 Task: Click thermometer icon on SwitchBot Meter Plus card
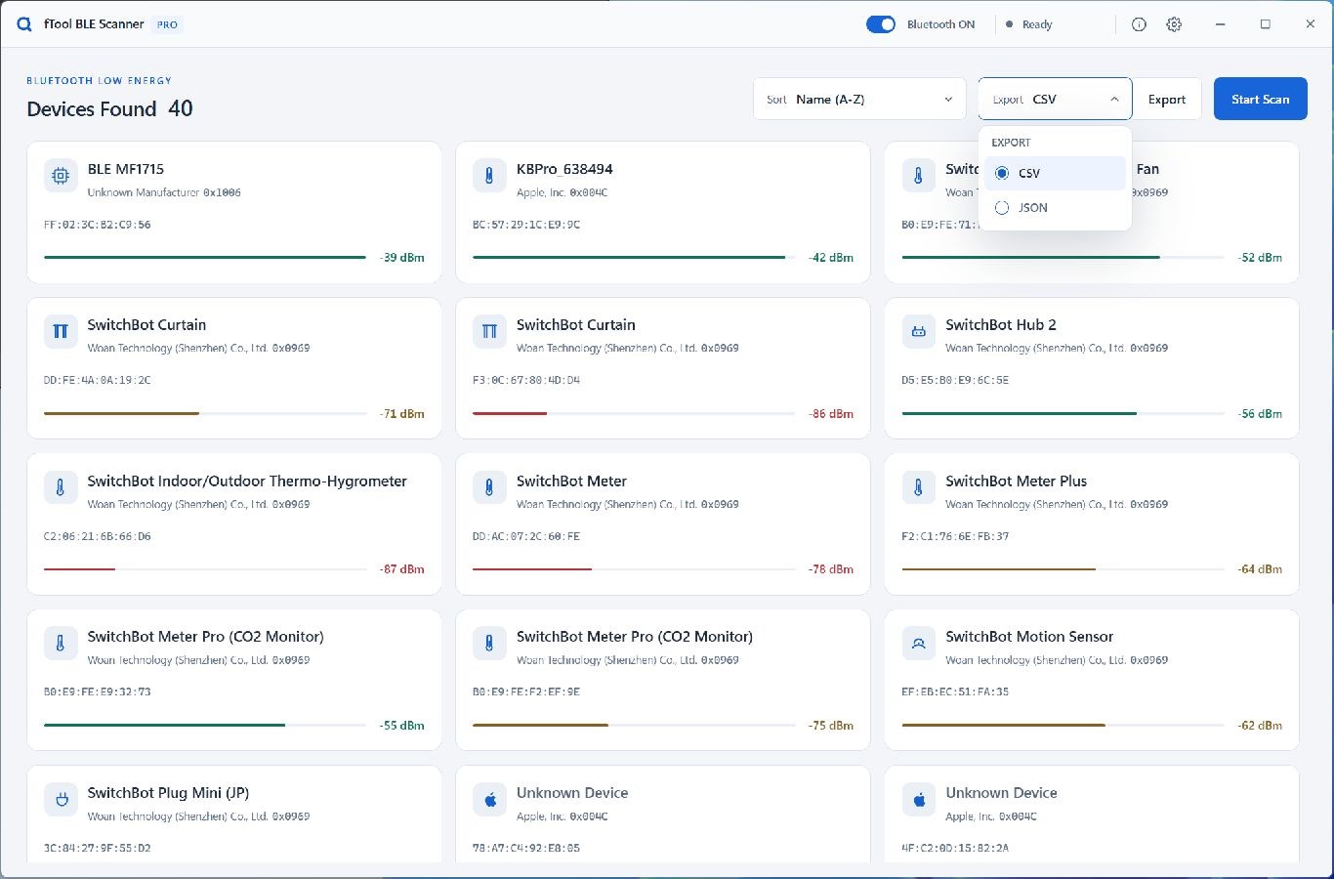918,487
